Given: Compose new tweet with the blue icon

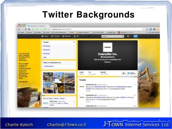Looking at the screenshot, I should tap(136, 36).
